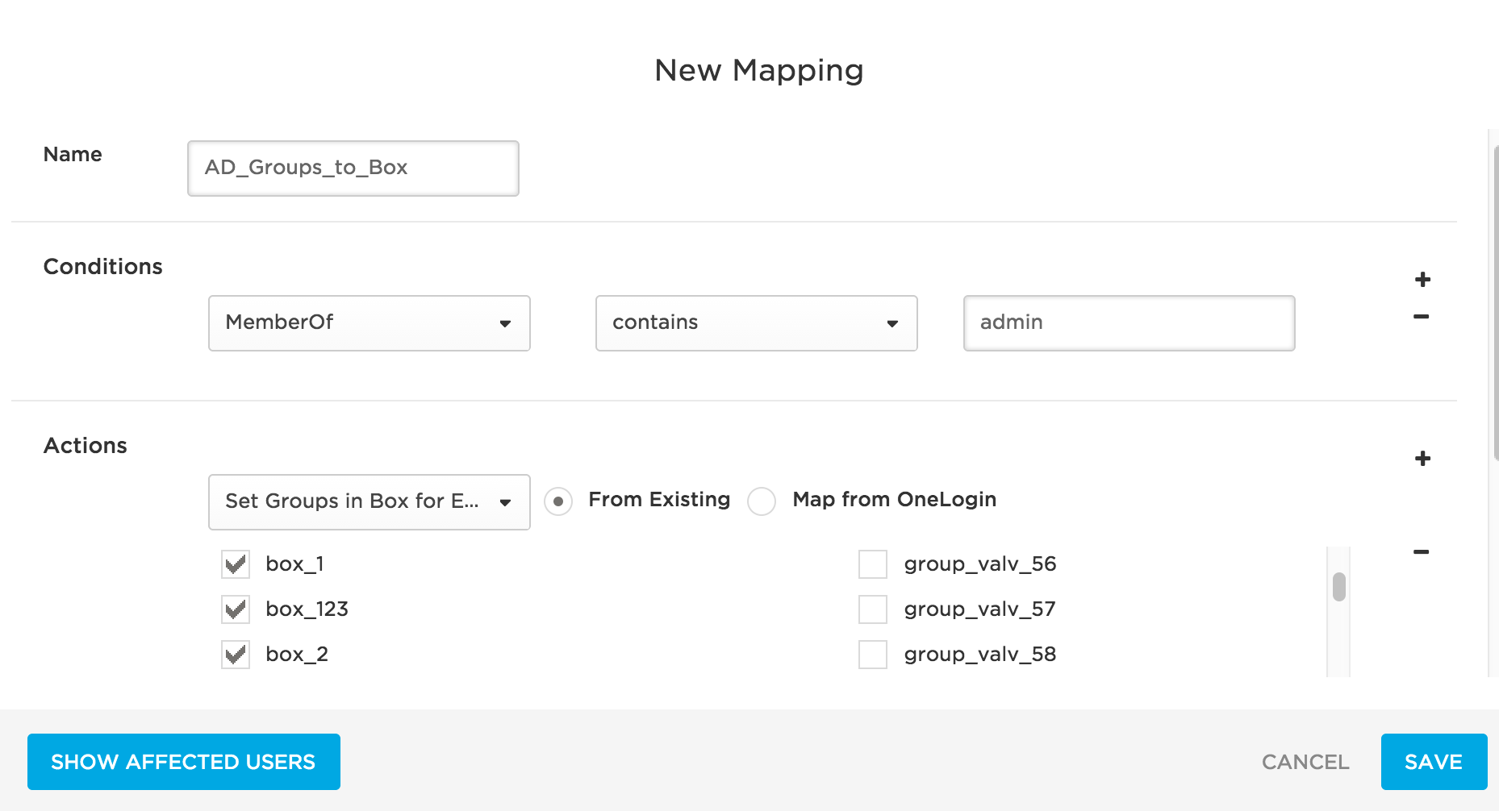Add a new action with plus icon
The height and width of the screenshot is (811, 1499).
pos(1422,459)
